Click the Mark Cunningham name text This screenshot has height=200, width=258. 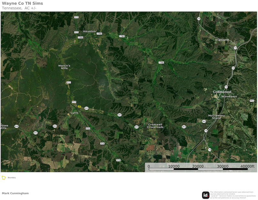(x=15, y=193)
